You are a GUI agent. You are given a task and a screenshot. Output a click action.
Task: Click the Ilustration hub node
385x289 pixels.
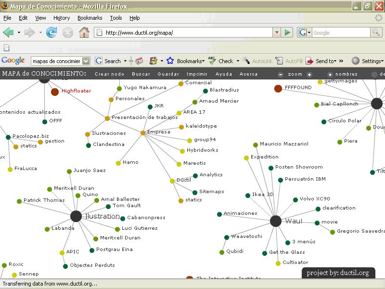(76, 216)
